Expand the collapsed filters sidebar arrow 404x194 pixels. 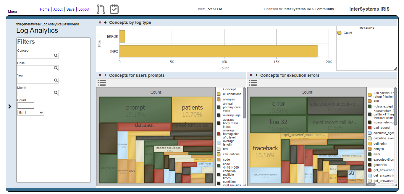click(x=9, y=107)
